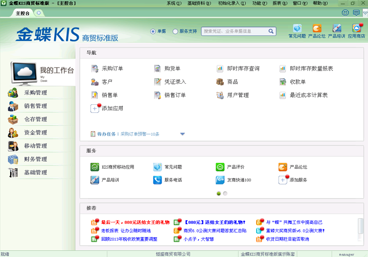Image resolution: width=368 pixels, height=257 pixels.
Task: Launch the 用户管理 icon
Action: tap(220, 95)
